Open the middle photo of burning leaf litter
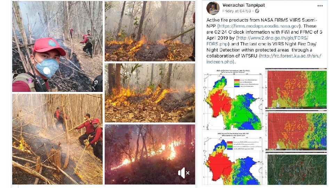 pyautogui.click(x=150, y=93)
